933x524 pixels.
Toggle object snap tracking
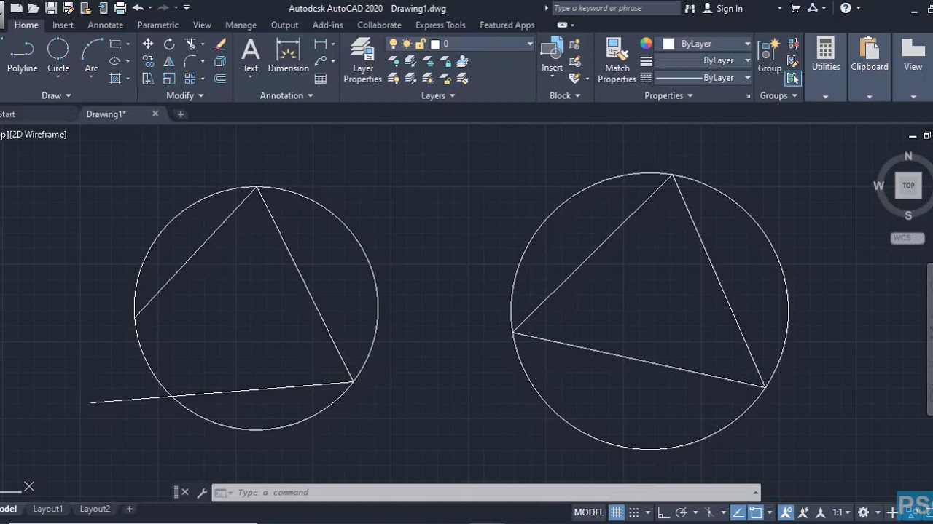[738, 512]
